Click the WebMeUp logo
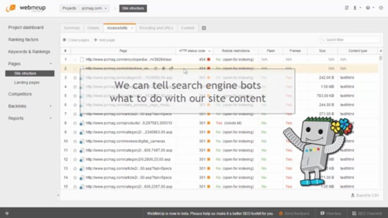The image size is (388, 218). coord(26,8)
